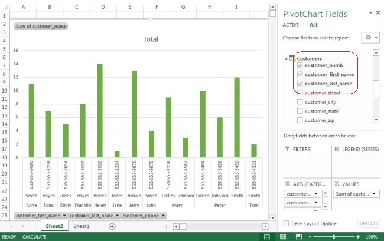The width and height of the screenshot is (384, 241).
Task: Select the Sheet1 tab
Action: (82, 226)
